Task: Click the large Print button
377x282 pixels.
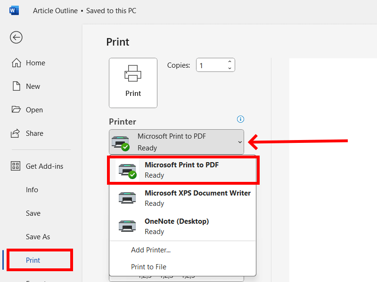Action: (133, 83)
